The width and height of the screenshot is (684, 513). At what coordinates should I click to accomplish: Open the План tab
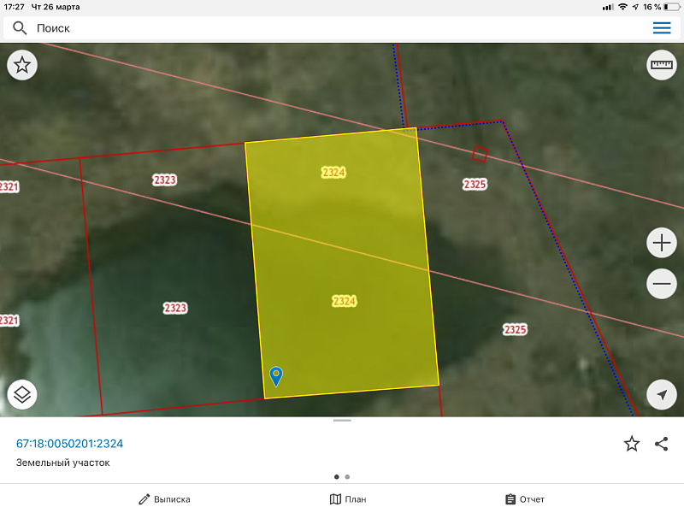point(348,499)
